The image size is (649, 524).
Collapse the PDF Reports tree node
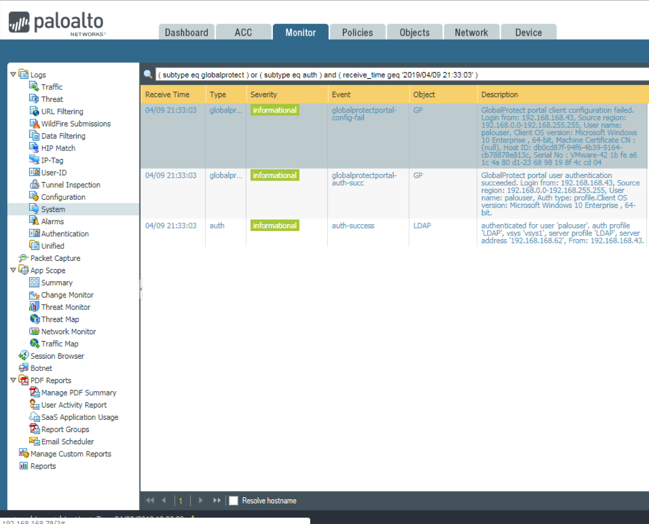pos(13,380)
